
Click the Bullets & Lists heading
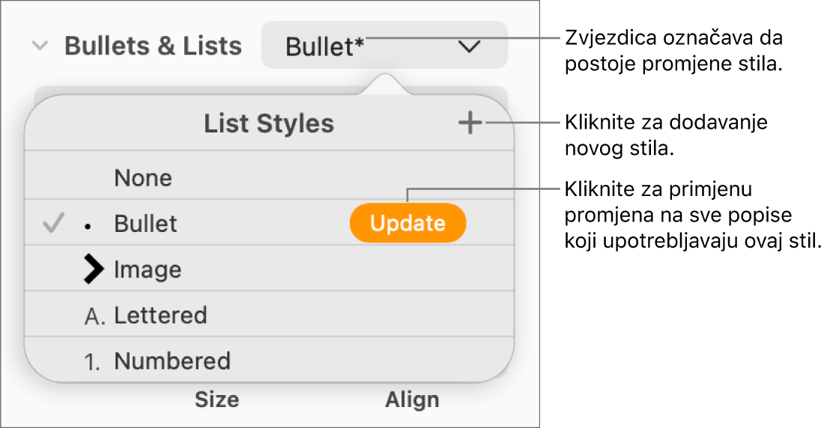point(153,46)
